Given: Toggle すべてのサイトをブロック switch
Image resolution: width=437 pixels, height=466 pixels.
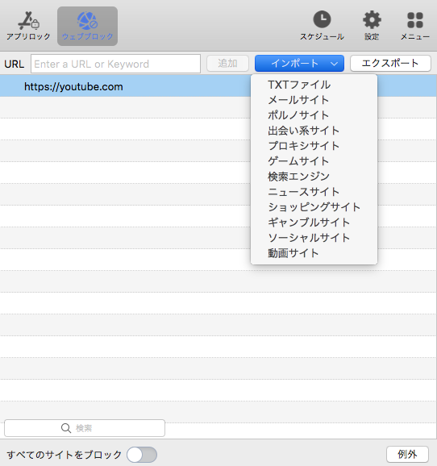Looking at the screenshot, I should 142,455.
